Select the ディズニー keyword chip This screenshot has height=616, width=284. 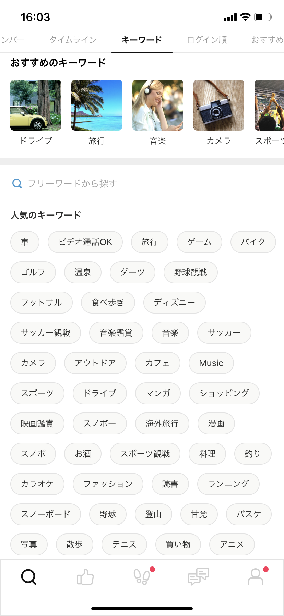coord(174,302)
